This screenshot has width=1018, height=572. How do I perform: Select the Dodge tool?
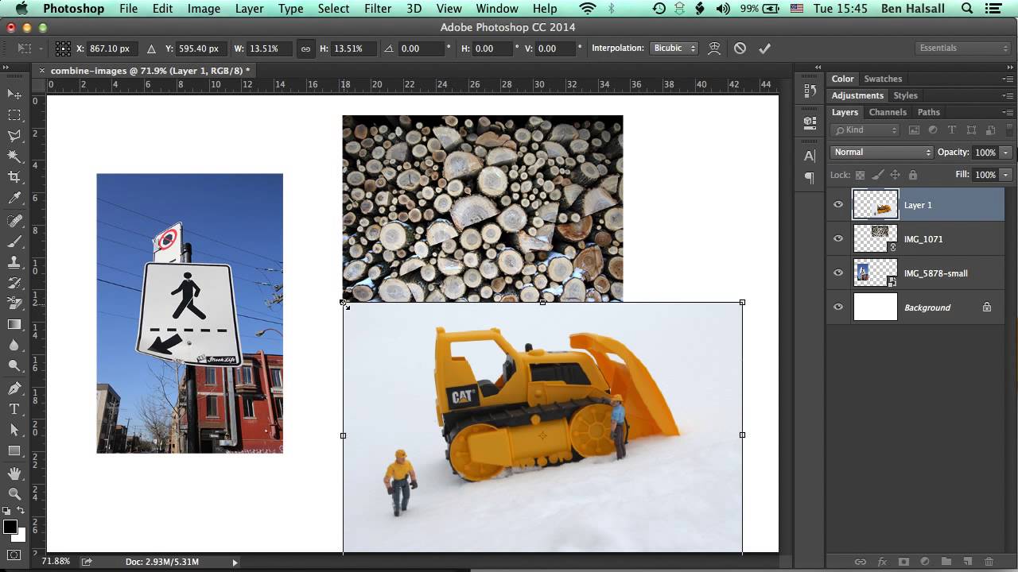(x=14, y=365)
